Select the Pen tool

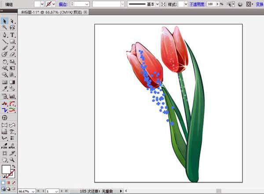click(x=4, y=34)
